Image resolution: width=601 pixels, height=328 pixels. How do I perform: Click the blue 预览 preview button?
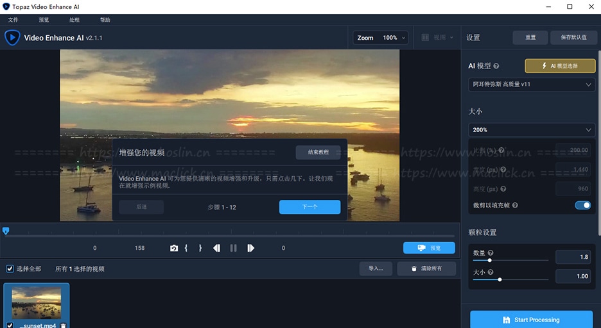coord(429,248)
